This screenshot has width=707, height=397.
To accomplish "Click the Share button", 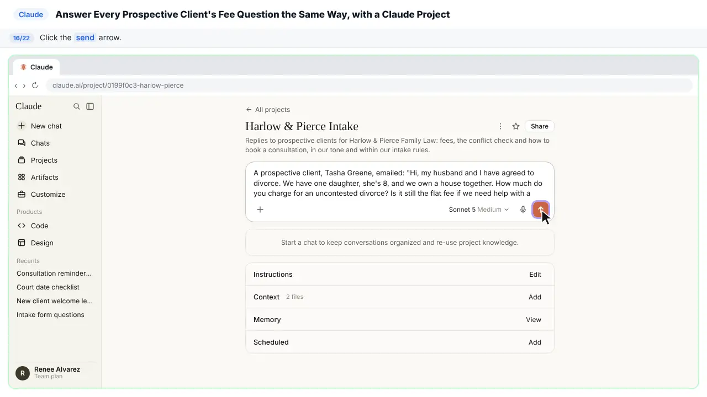I will [540, 126].
